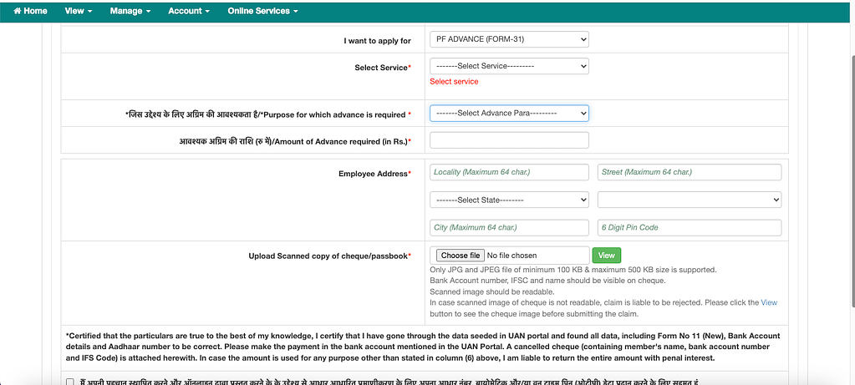Click the 'Employee Address' label
855x385 pixels.
[x=374, y=174]
